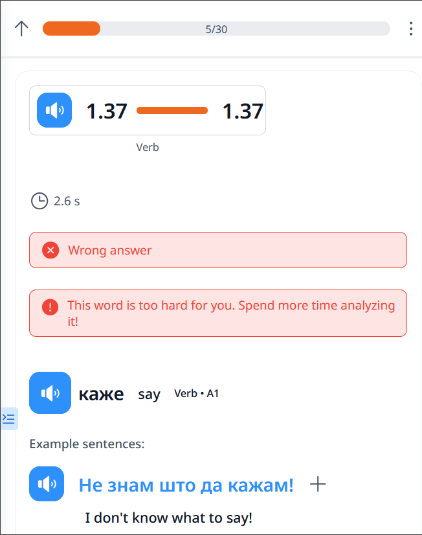Click the up arrow back icon
This screenshot has height=535, width=422.
pyautogui.click(x=21, y=28)
